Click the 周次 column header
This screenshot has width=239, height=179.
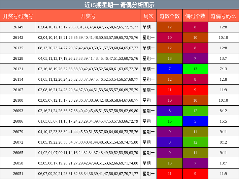click(x=148, y=16)
